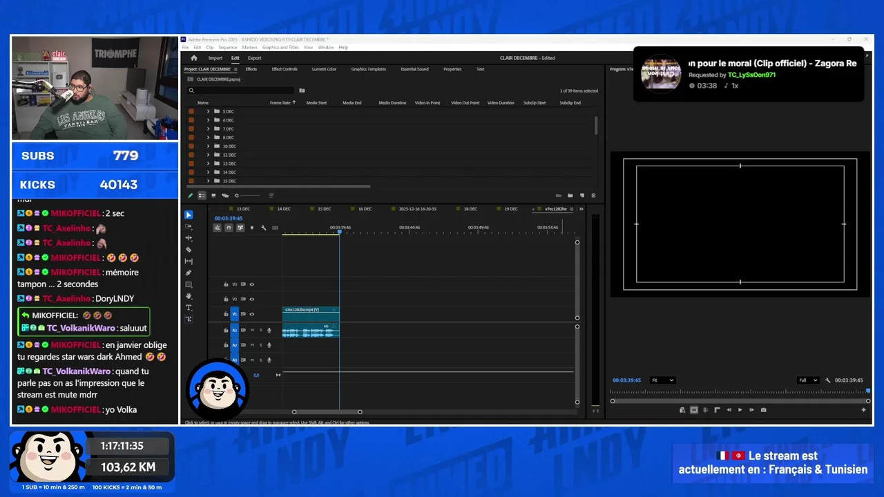Switch Project panel to Freeform view
Viewport: 884px width, 497px height.
click(225, 195)
